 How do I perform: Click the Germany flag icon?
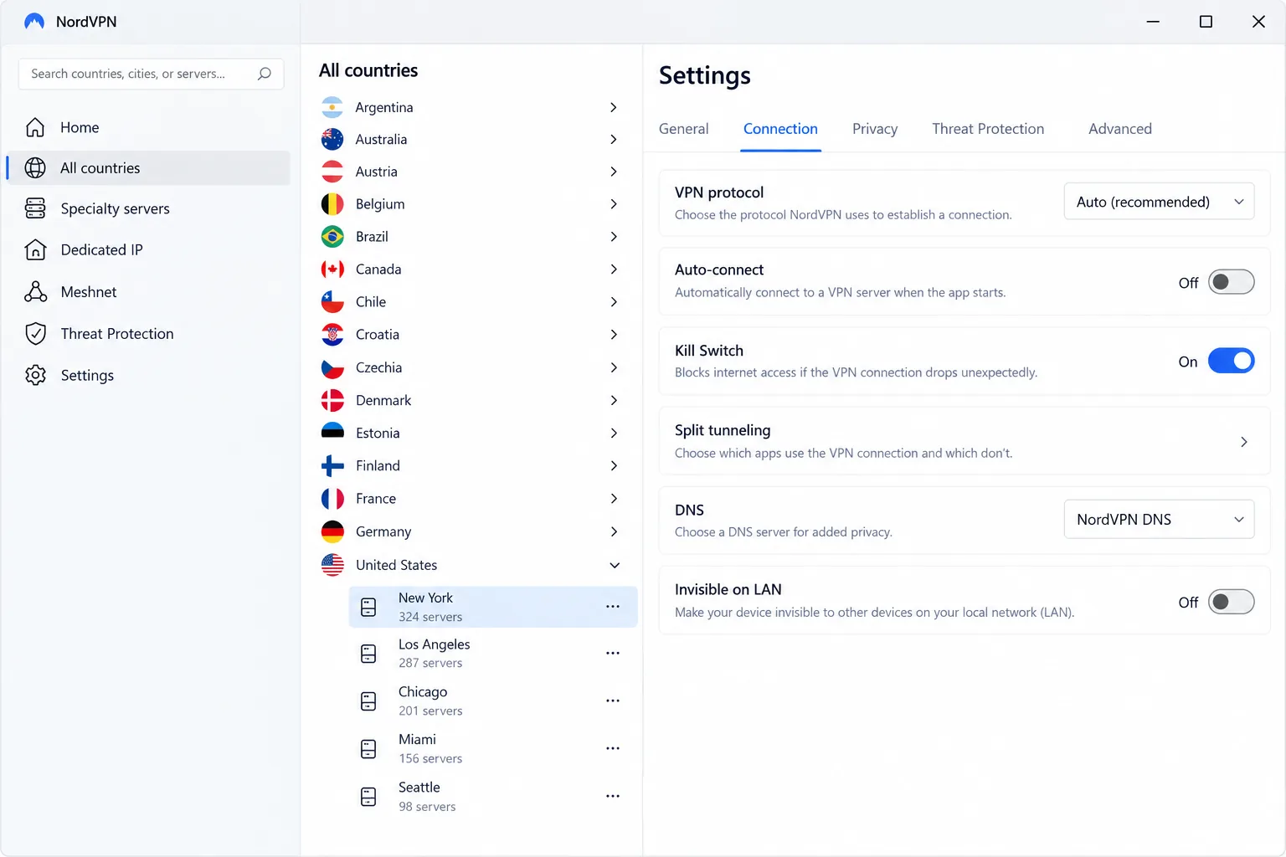point(332,531)
